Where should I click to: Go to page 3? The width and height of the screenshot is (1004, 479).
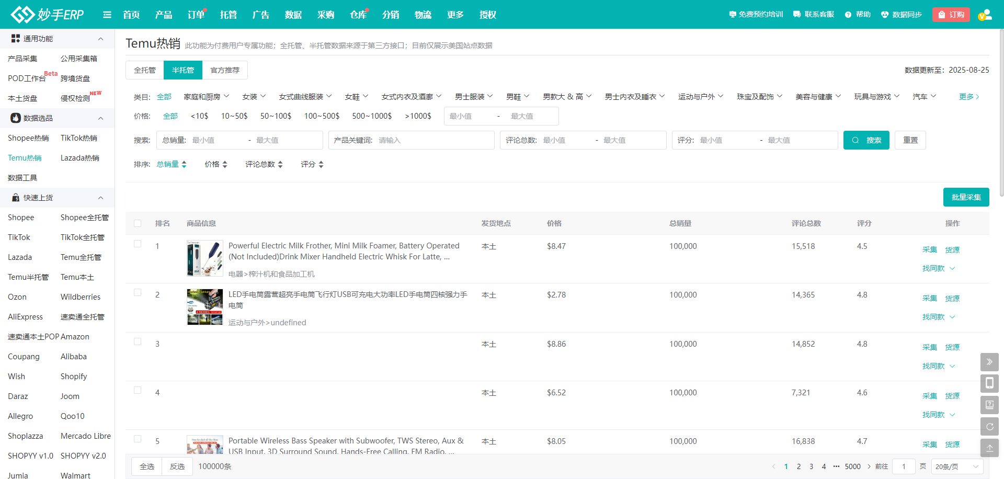coord(811,466)
